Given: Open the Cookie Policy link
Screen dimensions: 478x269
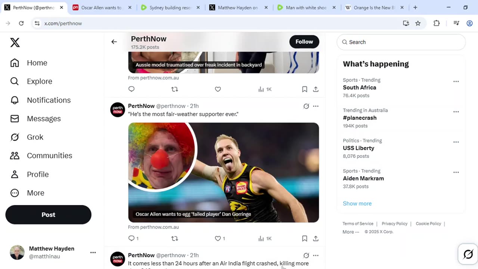Looking at the screenshot, I should [428, 224].
